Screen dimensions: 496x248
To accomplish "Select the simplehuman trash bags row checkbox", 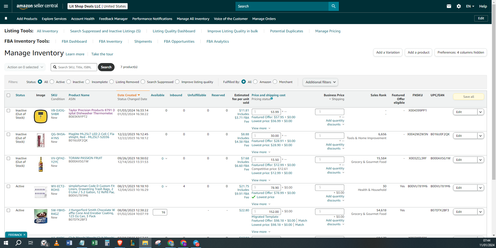I will 9,186.
